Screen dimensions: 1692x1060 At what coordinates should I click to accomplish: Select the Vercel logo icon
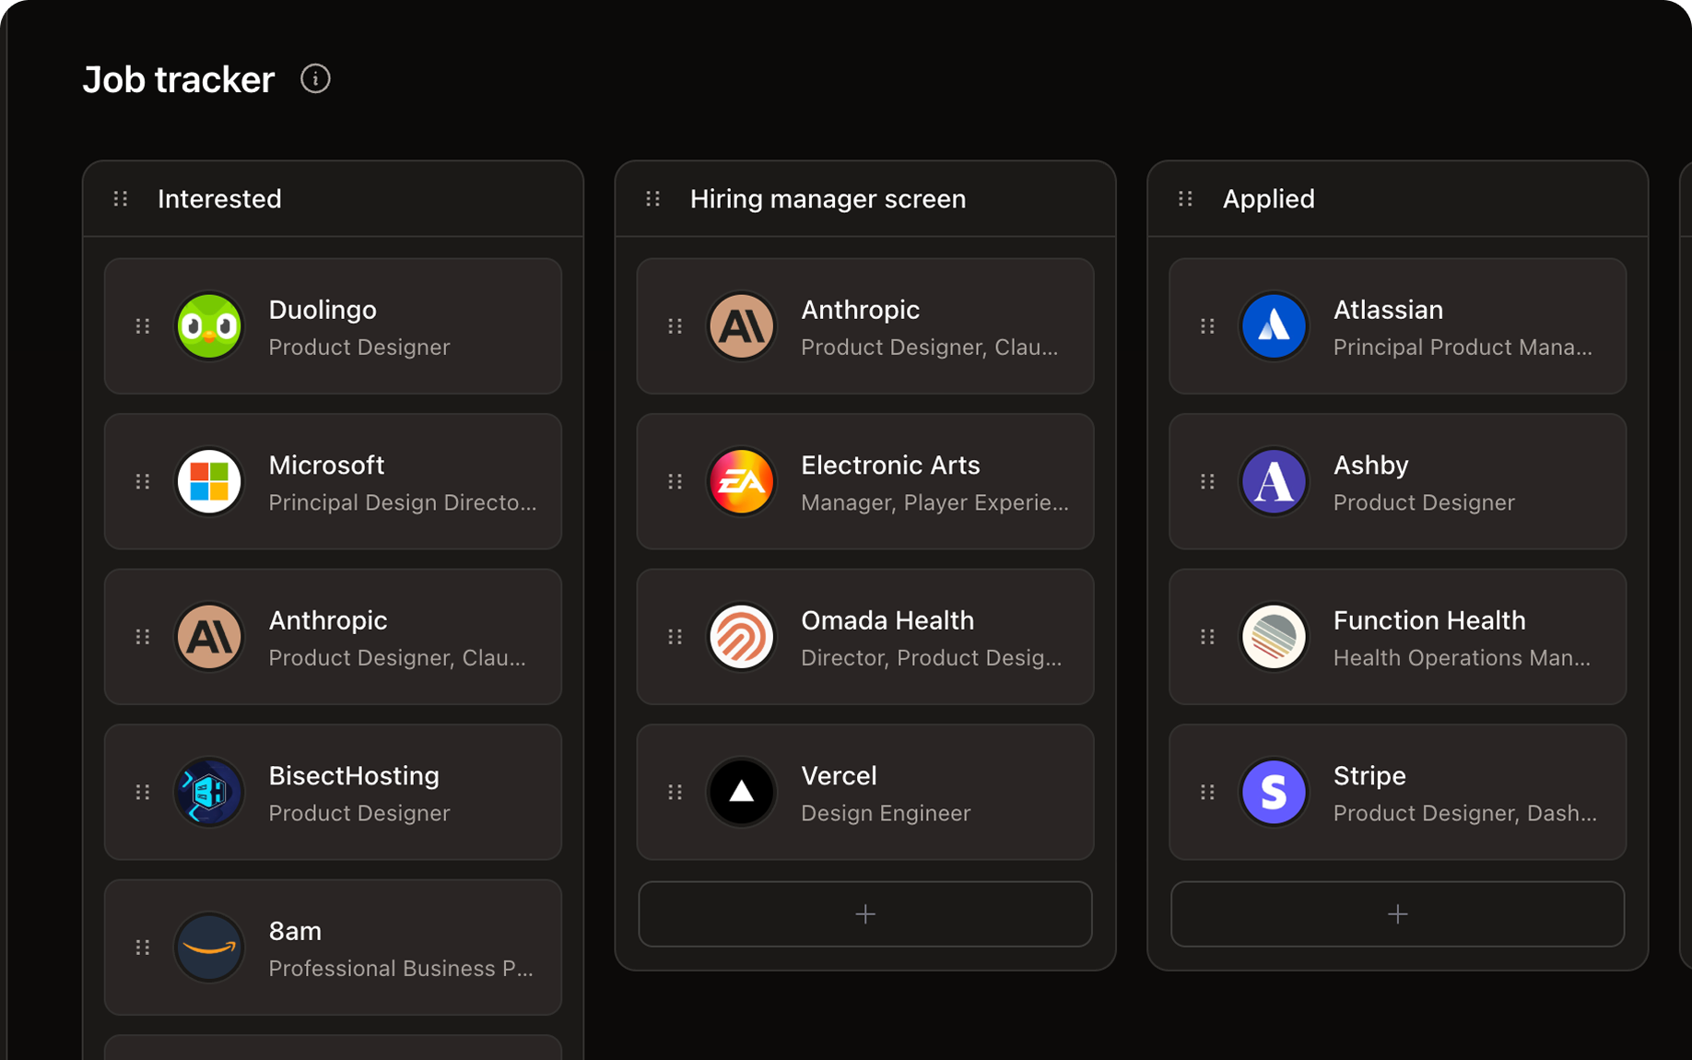point(742,792)
